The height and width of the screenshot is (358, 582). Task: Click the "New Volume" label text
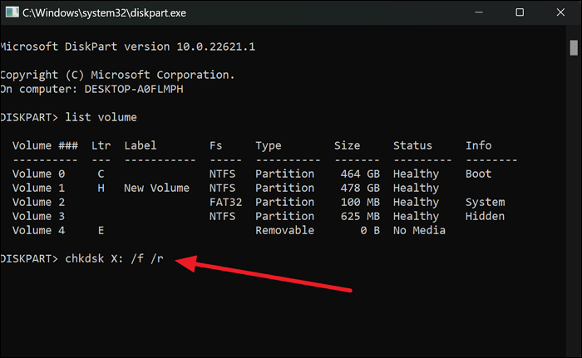[157, 189]
